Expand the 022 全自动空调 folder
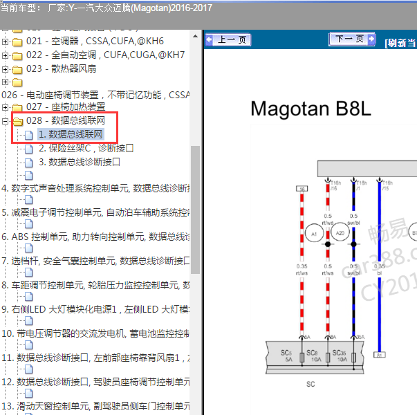Screen dimensions: 417x415 pos(5,55)
